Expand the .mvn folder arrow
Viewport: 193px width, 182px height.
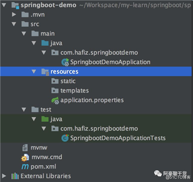[14, 14]
